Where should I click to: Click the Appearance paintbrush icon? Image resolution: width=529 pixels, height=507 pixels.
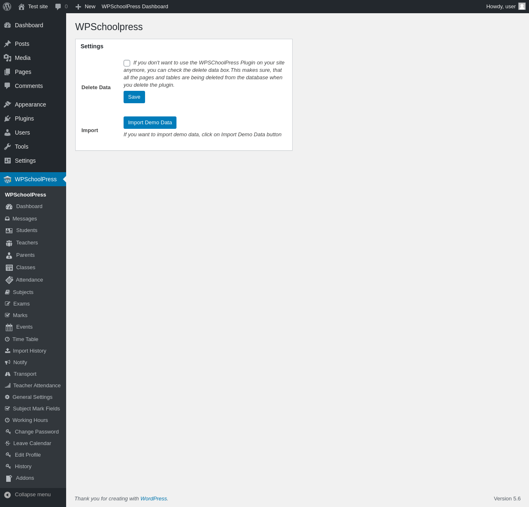(7, 104)
